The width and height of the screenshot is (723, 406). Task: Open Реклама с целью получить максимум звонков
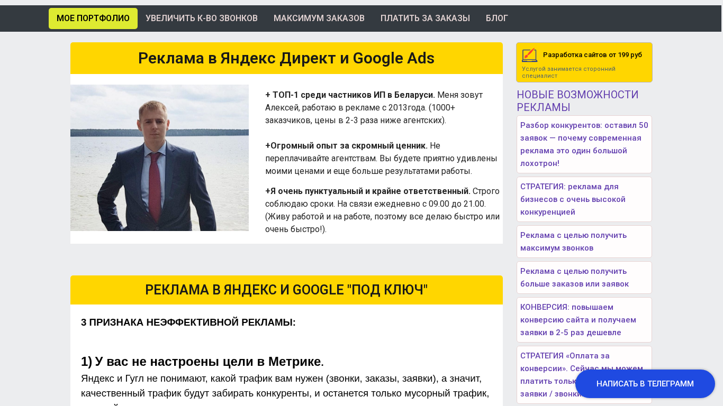[x=584, y=242]
